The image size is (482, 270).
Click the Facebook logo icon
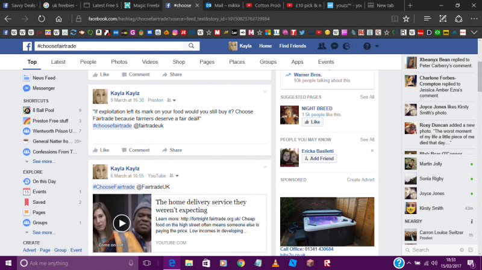click(27, 46)
